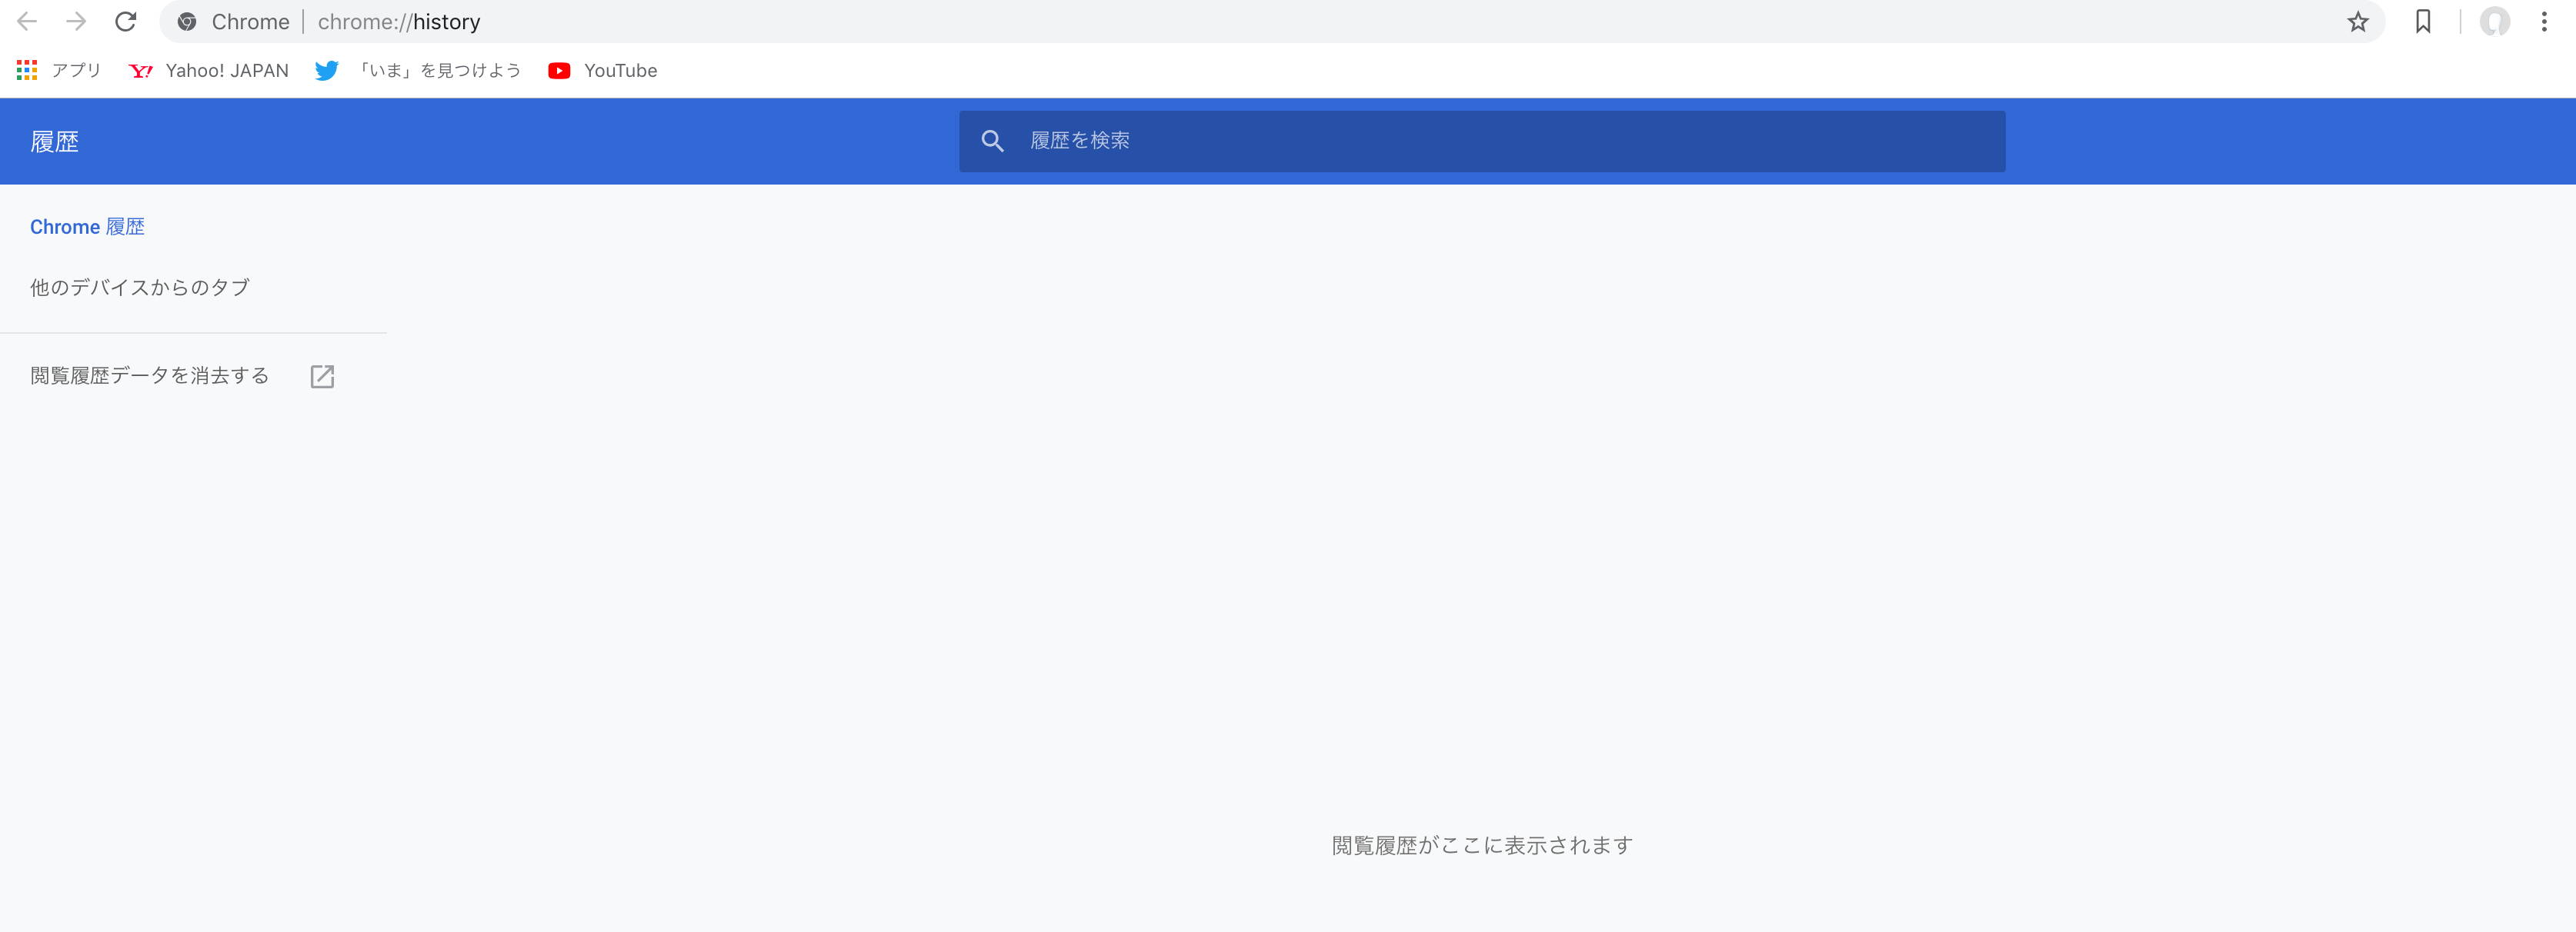Open 他のデバイスからのタブ in the sidebar
Screen dimensions: 2576x932
click(140, 288)
